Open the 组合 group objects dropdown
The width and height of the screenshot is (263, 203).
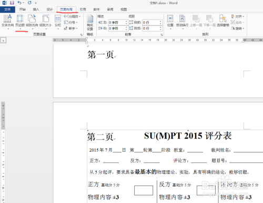(x=237, y=23)
